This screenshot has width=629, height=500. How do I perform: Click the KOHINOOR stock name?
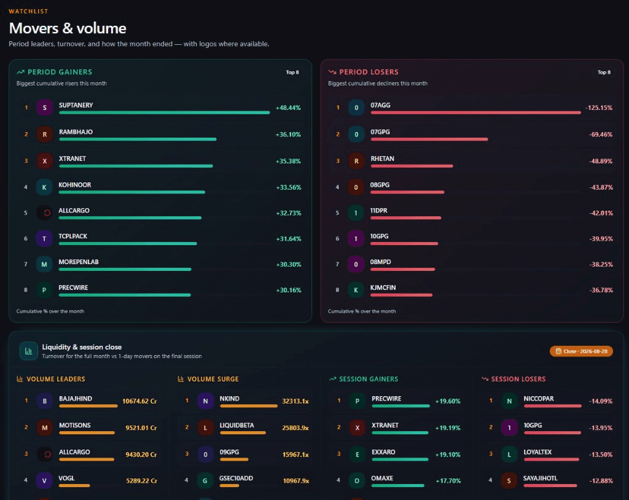coord(75,185)
